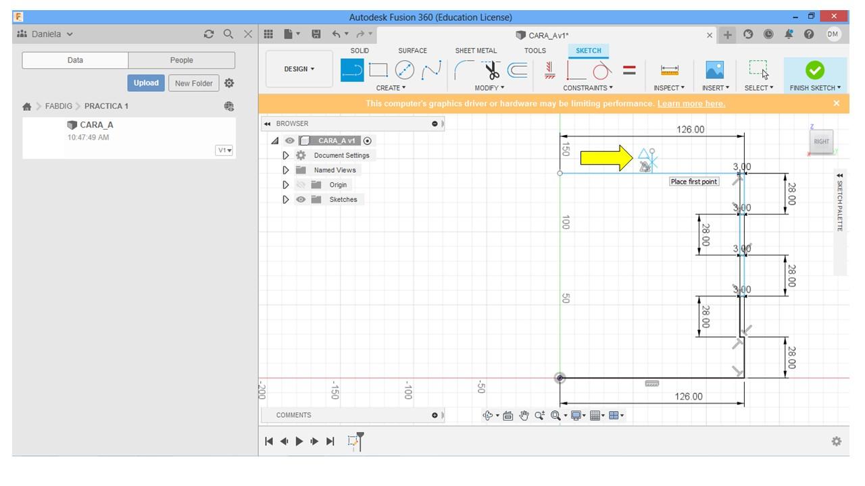The height and width of the screenshot is (486, 865).
Task: Click the Insert image icon
Action: (714, 70)
